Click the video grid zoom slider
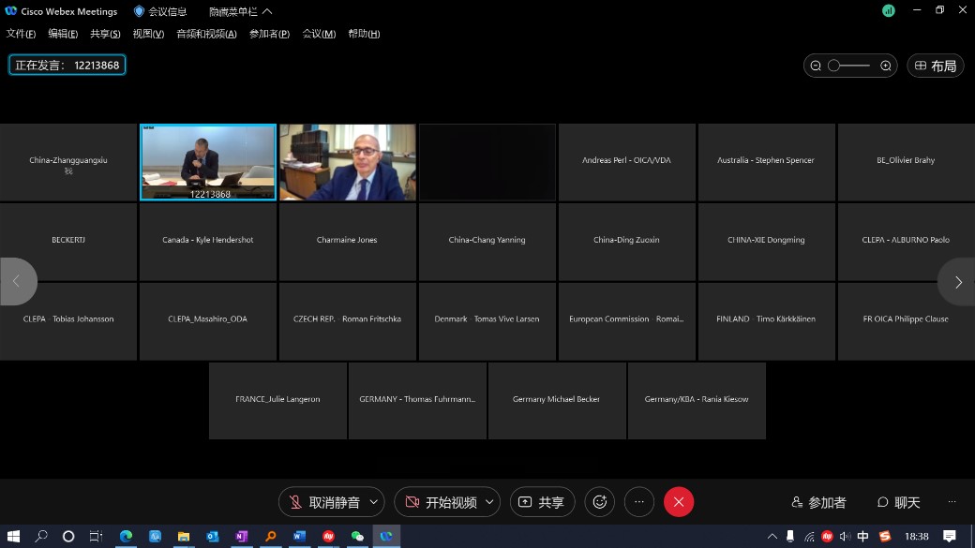 (849, 66)
